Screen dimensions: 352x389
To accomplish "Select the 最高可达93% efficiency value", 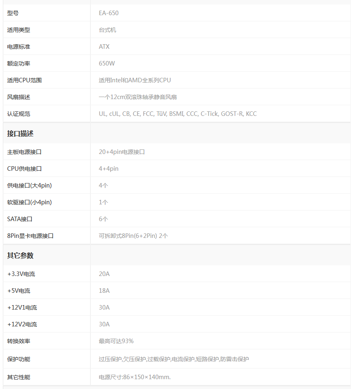I will tap(116, 341).
